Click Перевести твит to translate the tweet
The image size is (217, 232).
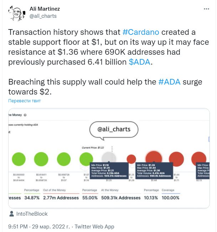[x=24, y=101]
